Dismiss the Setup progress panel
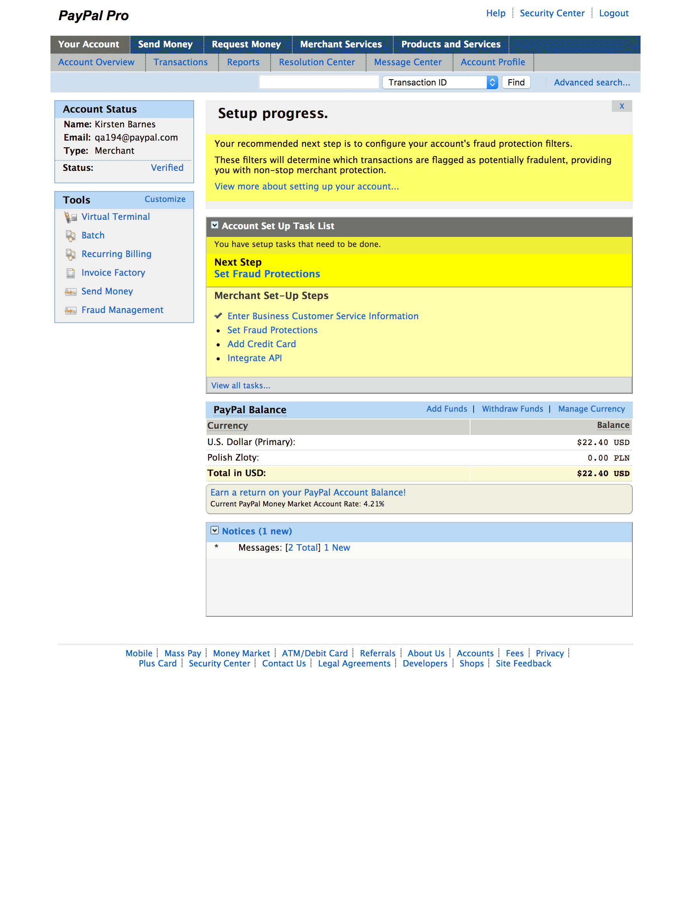Screen dimensions: 691x901 point(622,106)
